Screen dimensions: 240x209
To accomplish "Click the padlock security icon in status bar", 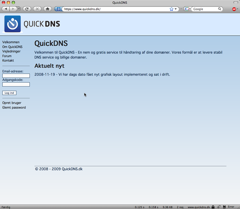I will [213, 207].
